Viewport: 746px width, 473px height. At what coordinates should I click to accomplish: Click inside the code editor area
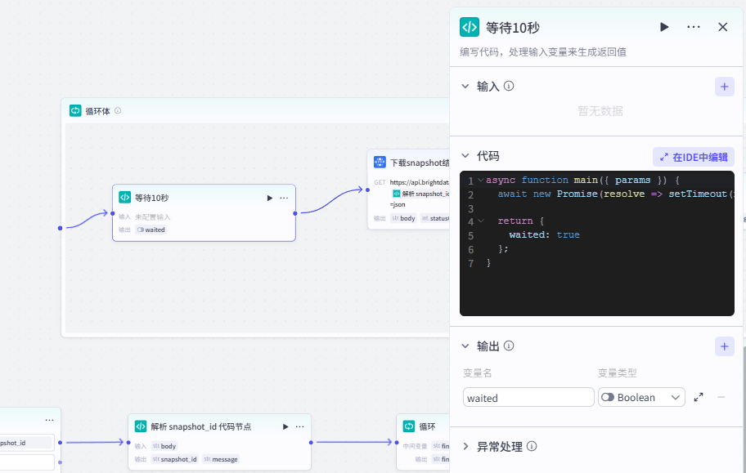[x=596, y=243]
